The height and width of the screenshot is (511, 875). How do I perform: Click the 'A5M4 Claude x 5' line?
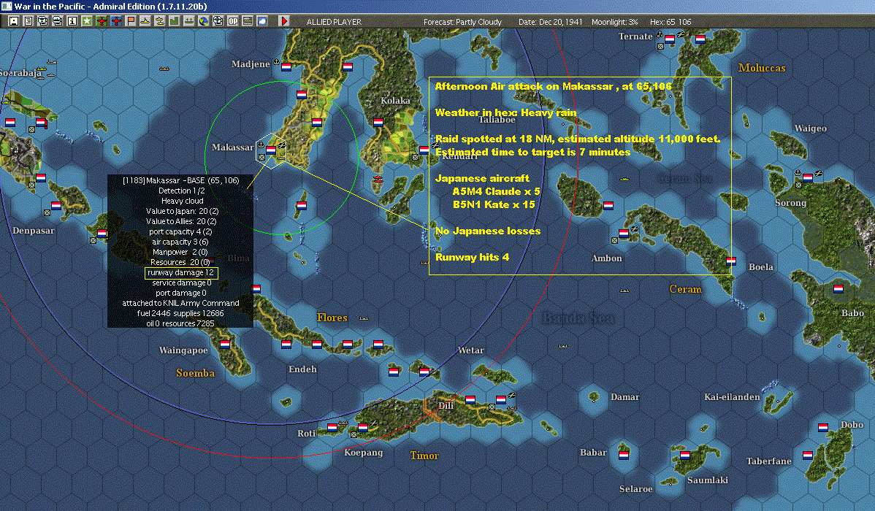[496, 191]
